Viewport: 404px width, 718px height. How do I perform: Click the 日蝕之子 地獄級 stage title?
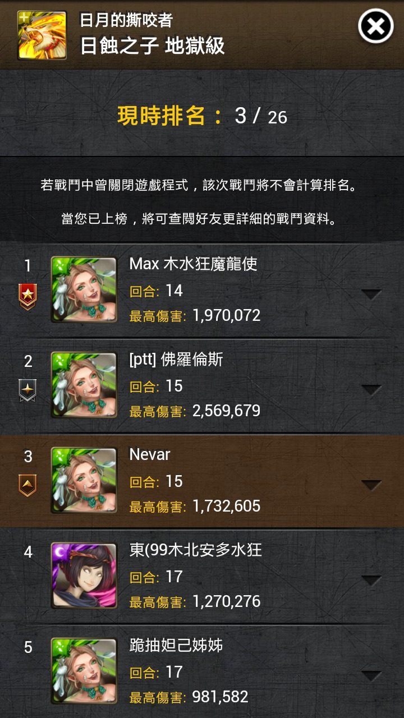pos(152,45)
